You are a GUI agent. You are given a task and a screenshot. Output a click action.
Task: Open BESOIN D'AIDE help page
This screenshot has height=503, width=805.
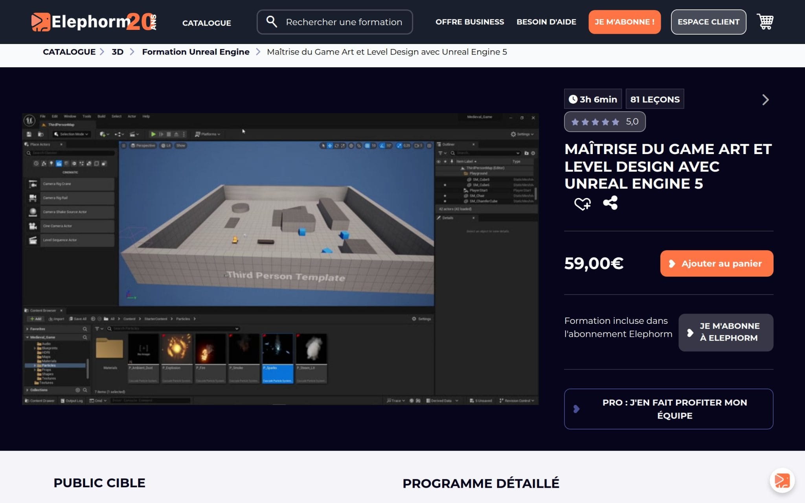(546, 22)
